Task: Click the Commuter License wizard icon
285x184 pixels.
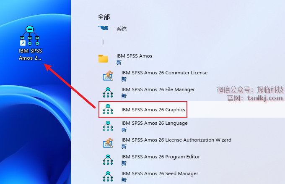Action: coord(108,76)
